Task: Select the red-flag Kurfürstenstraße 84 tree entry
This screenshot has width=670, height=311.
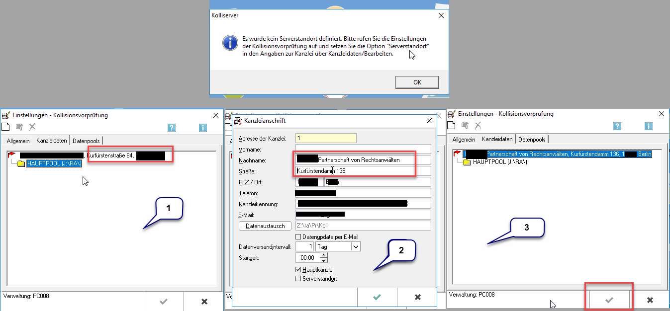Action: (x=92, y=156)
